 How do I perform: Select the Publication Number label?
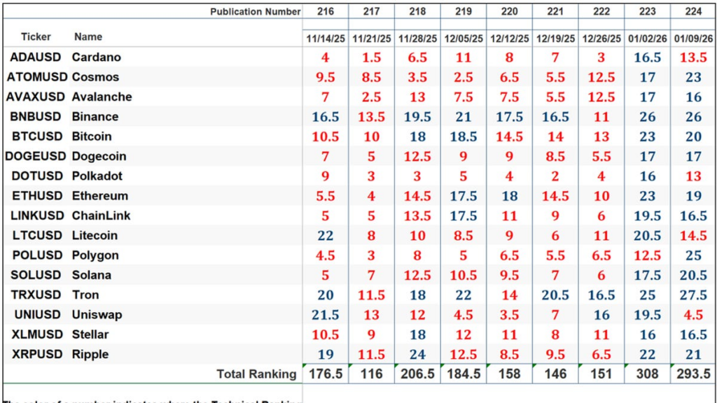(x=255, y=11)
